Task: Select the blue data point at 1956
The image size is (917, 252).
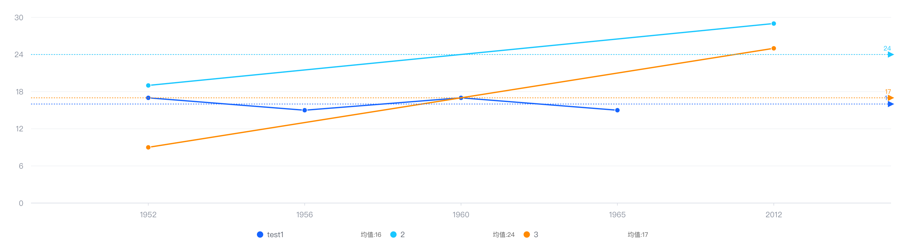Action: tap(304, 110)
